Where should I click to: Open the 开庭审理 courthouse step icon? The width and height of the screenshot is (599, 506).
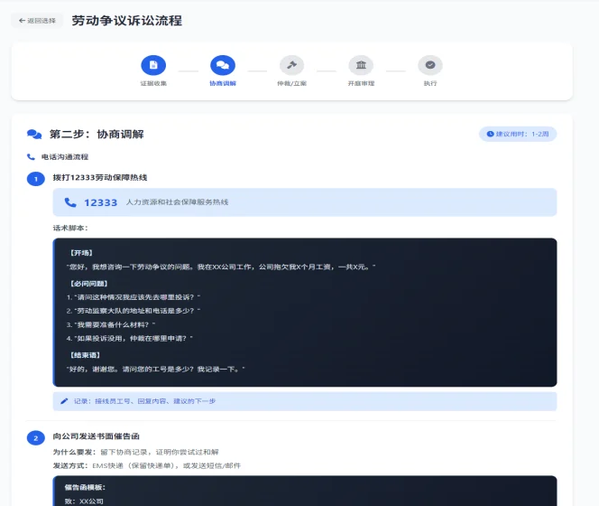(x=361, y=65)
